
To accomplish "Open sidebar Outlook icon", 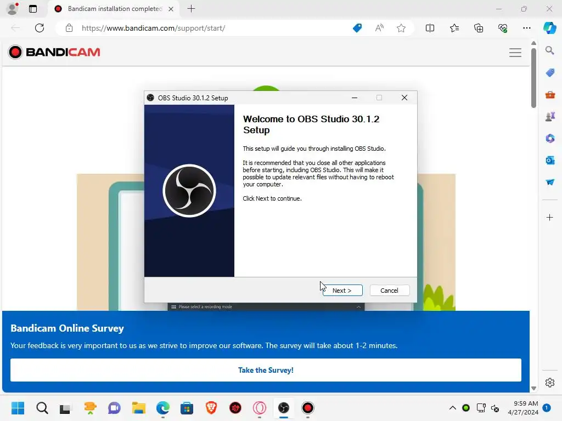I will [x=550, y=160].
